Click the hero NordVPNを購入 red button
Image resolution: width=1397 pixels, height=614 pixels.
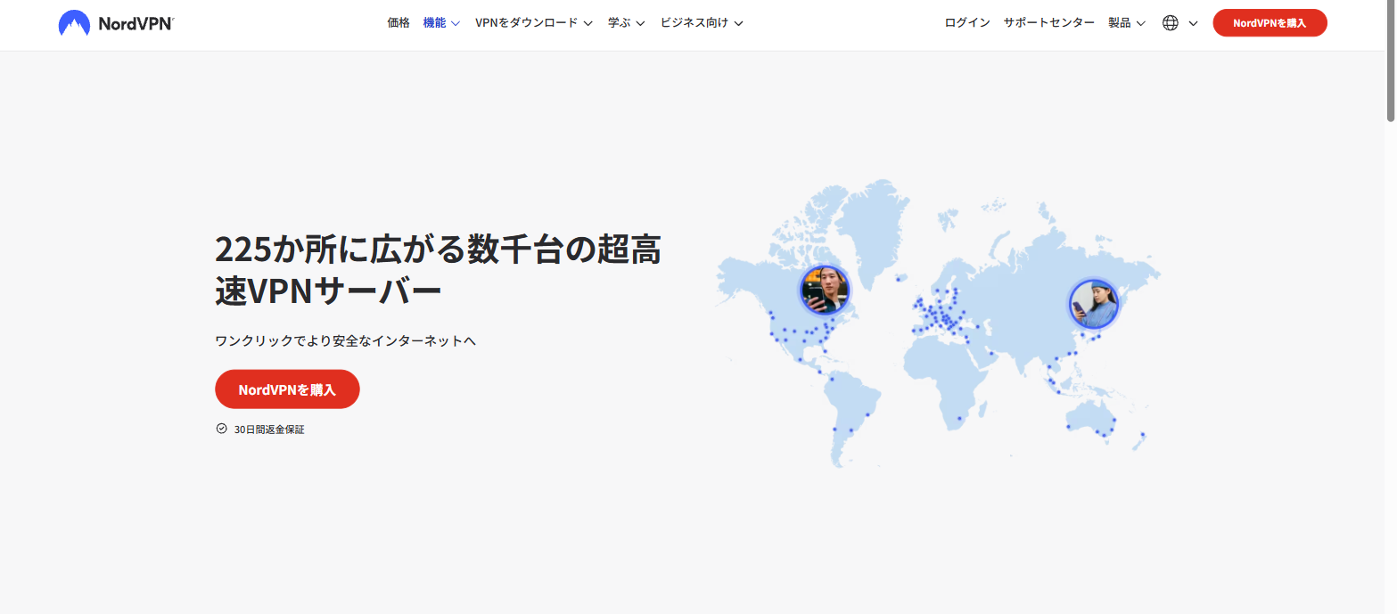pos(287,389)
